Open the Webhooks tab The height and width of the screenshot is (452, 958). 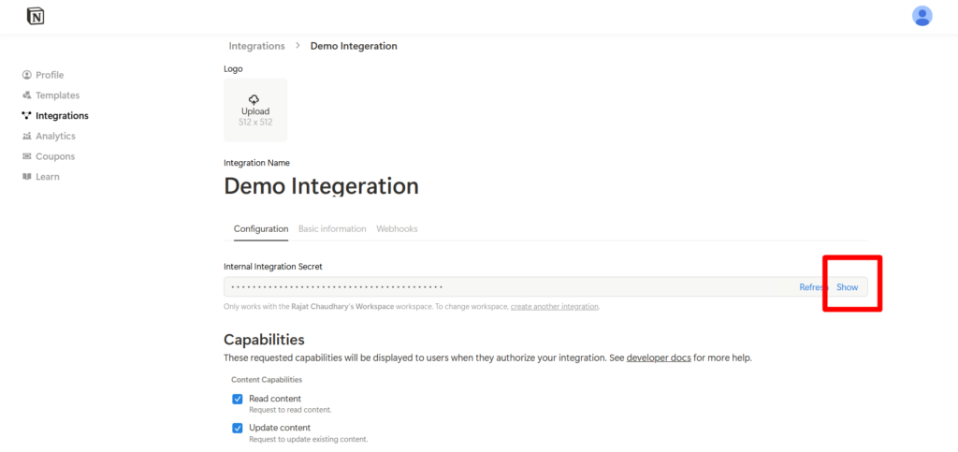tap(397, 228)
